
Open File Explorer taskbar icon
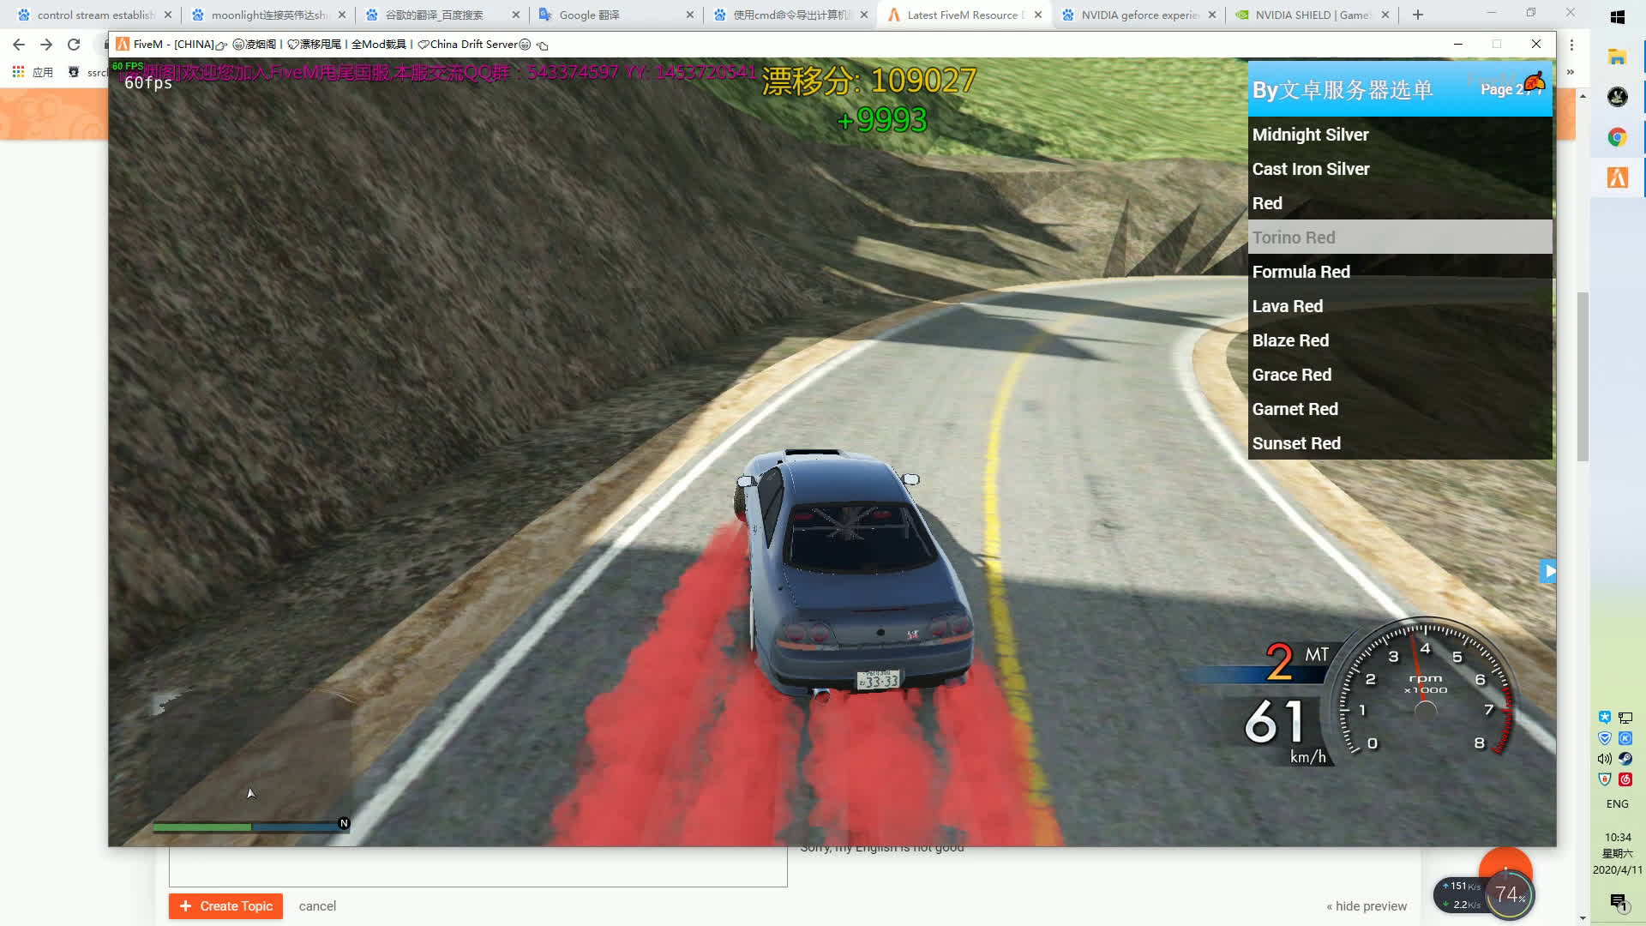point(1617,57)
